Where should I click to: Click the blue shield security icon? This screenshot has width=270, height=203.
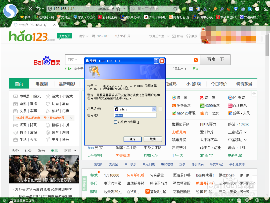(236, 9)
